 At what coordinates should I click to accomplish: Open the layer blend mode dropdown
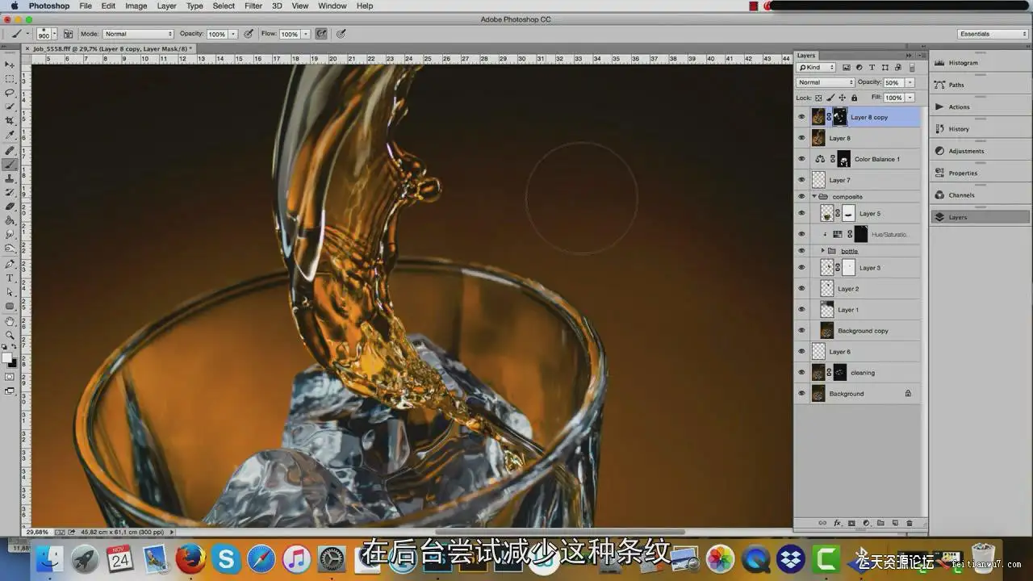point(825,82)
